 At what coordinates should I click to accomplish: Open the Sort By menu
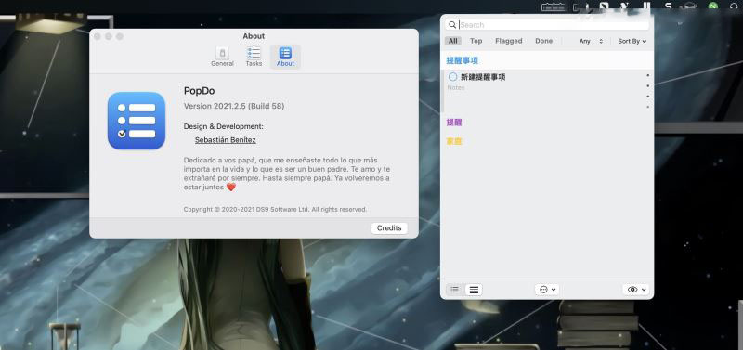point(632,41)
